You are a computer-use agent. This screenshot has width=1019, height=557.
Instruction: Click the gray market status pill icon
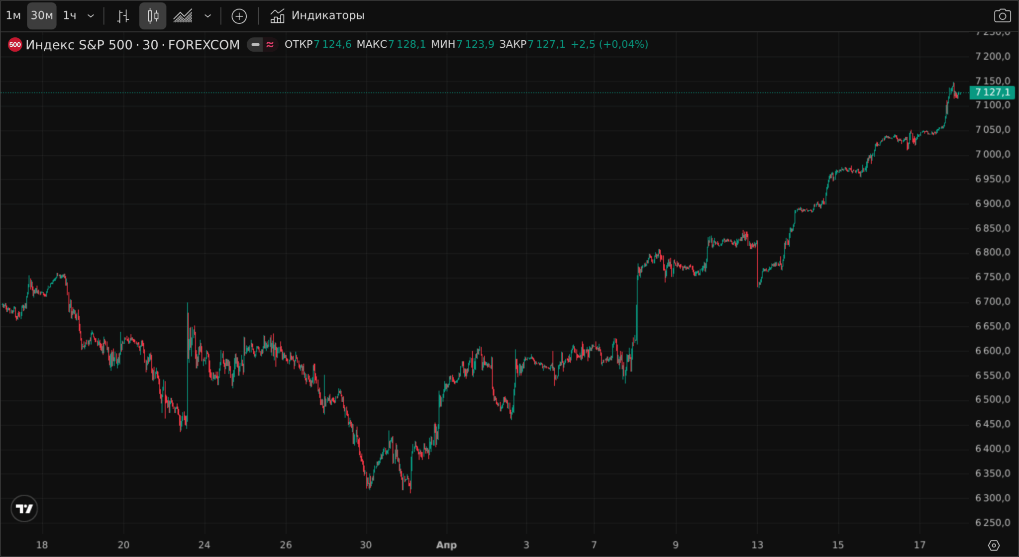(x=255, y=45)
